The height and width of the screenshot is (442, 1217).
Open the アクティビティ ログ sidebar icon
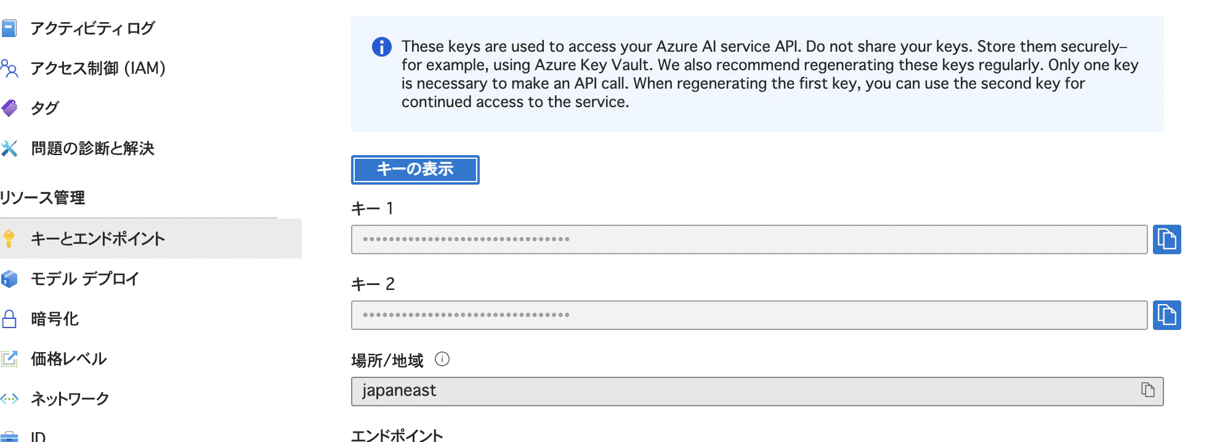(x=10, y=28)
